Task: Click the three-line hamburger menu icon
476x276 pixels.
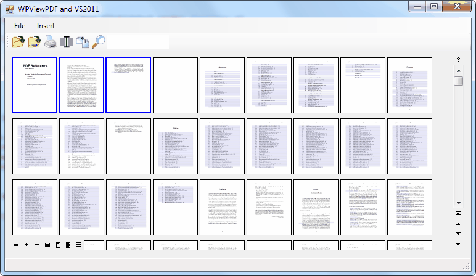Action: pyautogui.click(x=16, y=245)
